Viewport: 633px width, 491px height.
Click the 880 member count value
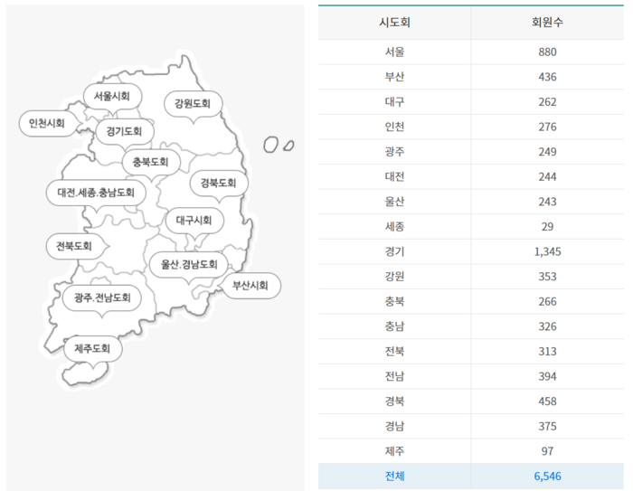[x=547, y=52]
